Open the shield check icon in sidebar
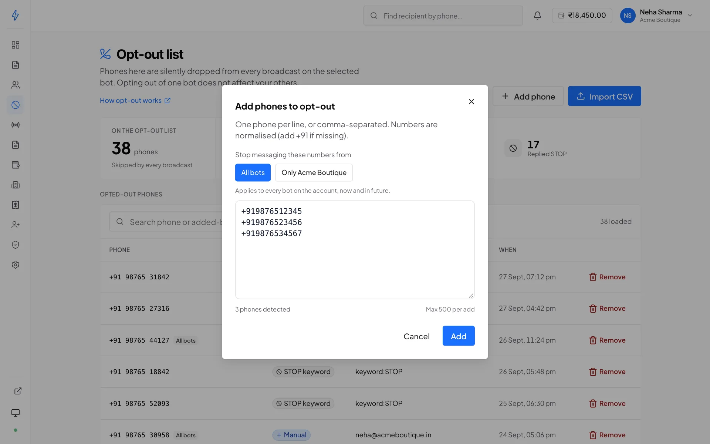 pyautogui.click(x=15, y=245)
